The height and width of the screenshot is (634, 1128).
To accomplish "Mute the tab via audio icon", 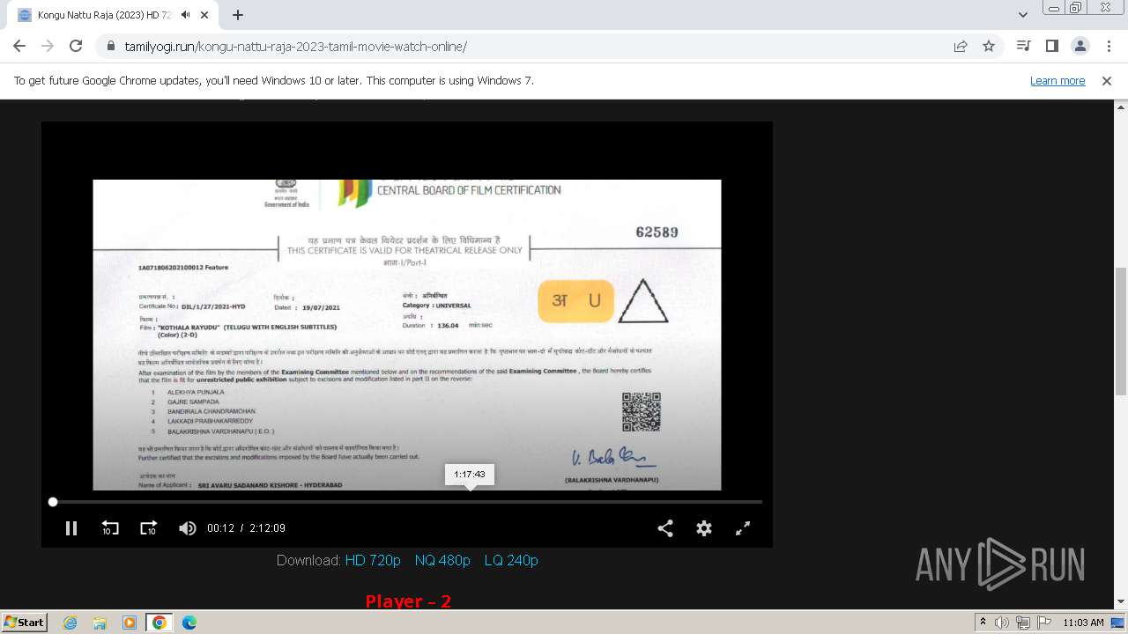I will pos(186,15).
